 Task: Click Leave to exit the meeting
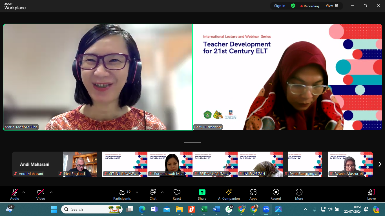[x=371, y=194]
